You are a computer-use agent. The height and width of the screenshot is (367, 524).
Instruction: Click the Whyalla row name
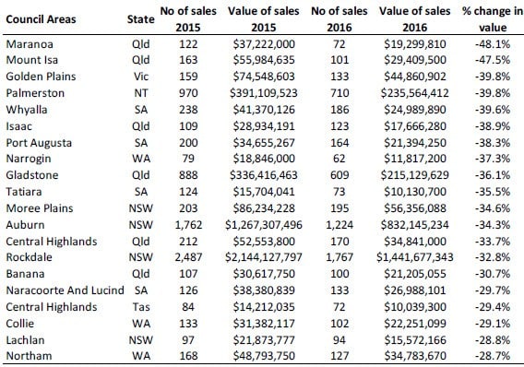coord(27,110)
